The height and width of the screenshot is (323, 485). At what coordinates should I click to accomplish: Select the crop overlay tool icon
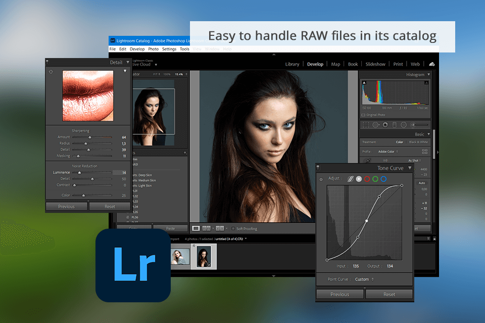tap(366, 125)
